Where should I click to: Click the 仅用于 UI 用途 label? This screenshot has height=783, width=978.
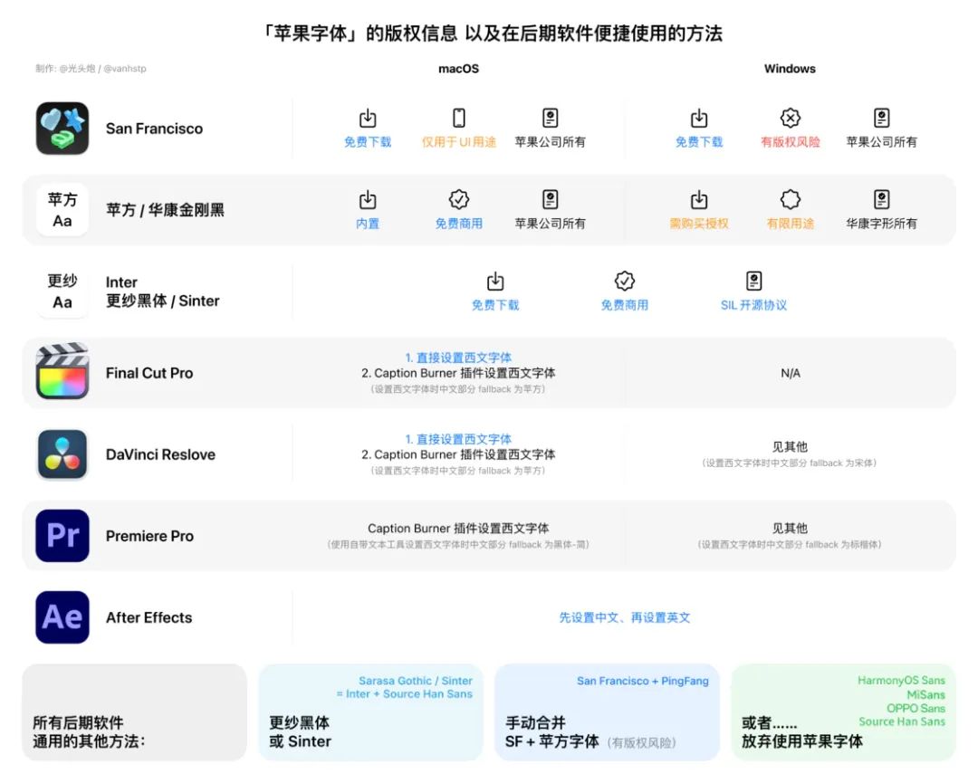[459, 142]
